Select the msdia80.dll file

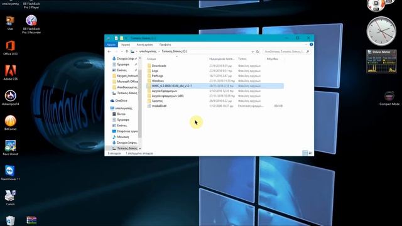[x=159, y=106]
